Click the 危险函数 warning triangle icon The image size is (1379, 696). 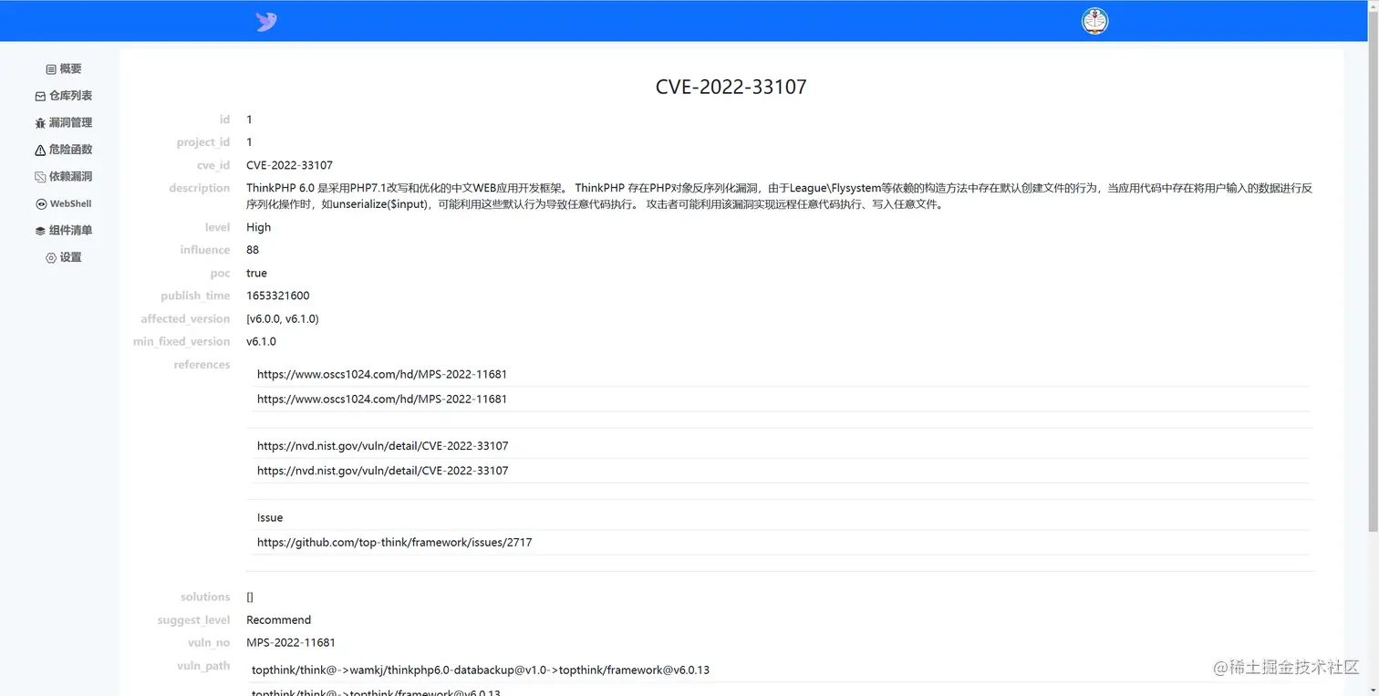tap(40, 150)
